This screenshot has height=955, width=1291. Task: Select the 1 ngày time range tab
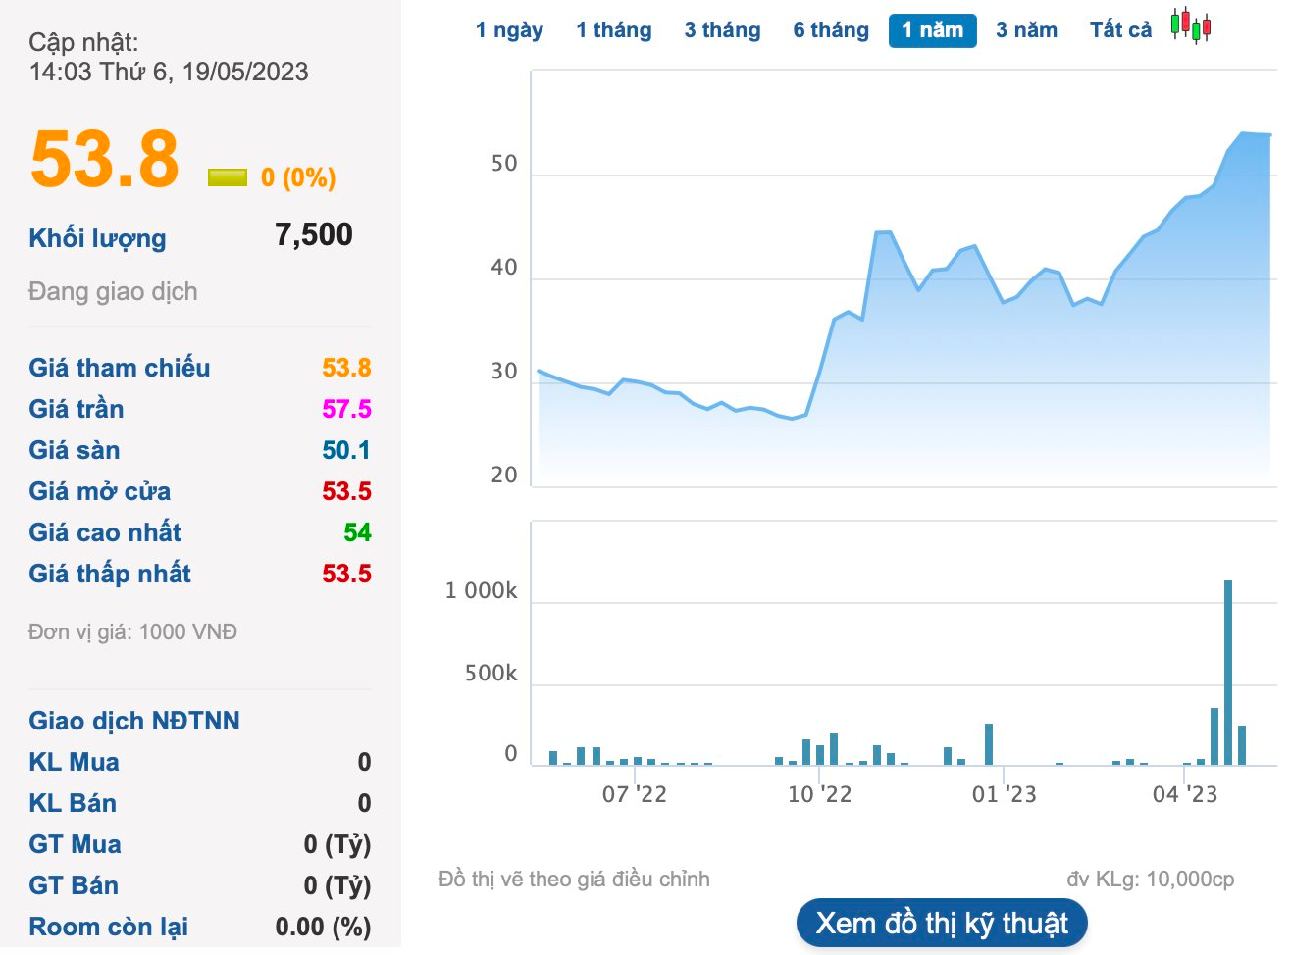tap(509, 30)
